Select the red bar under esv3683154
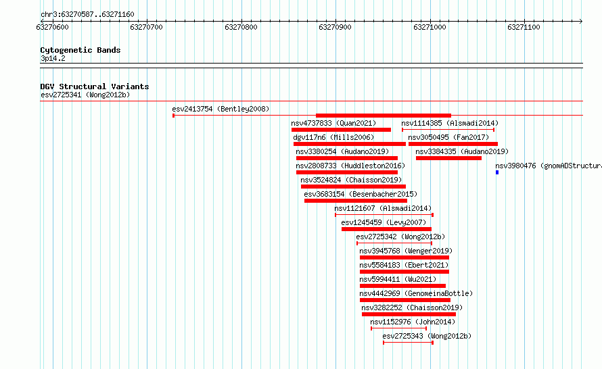The height and width of the screenshot is (369, 602). 356,201
